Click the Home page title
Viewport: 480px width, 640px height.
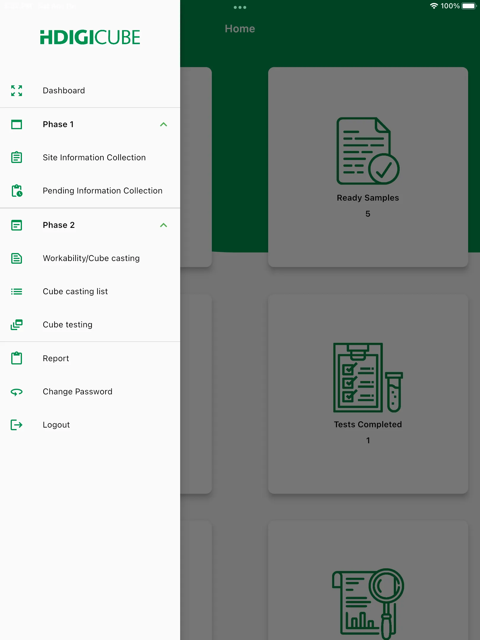click(x=240, y=29)
